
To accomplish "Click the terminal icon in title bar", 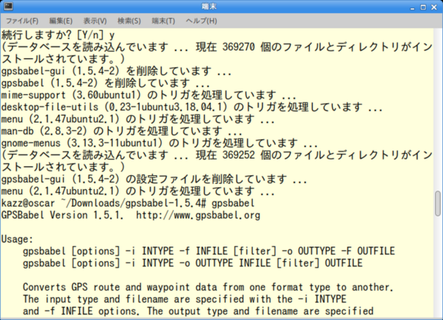I will click(x=8, y=6).
